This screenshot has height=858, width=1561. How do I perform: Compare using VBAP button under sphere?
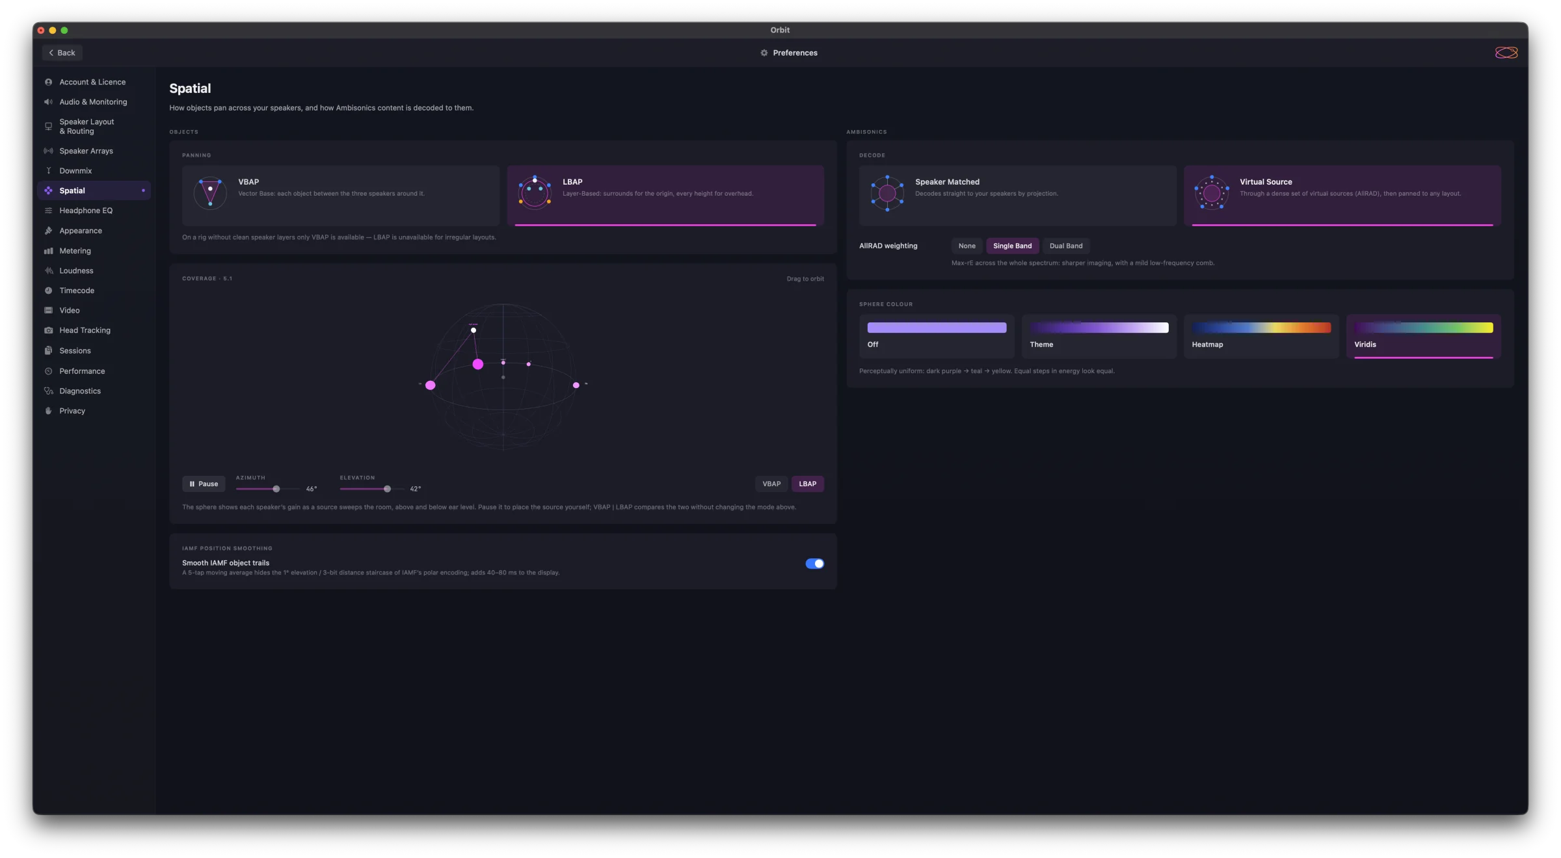point(771,484)
